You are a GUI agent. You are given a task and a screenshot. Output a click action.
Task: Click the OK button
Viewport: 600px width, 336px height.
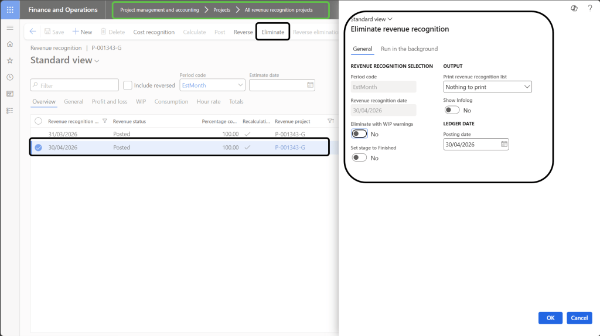click(550, 318)
